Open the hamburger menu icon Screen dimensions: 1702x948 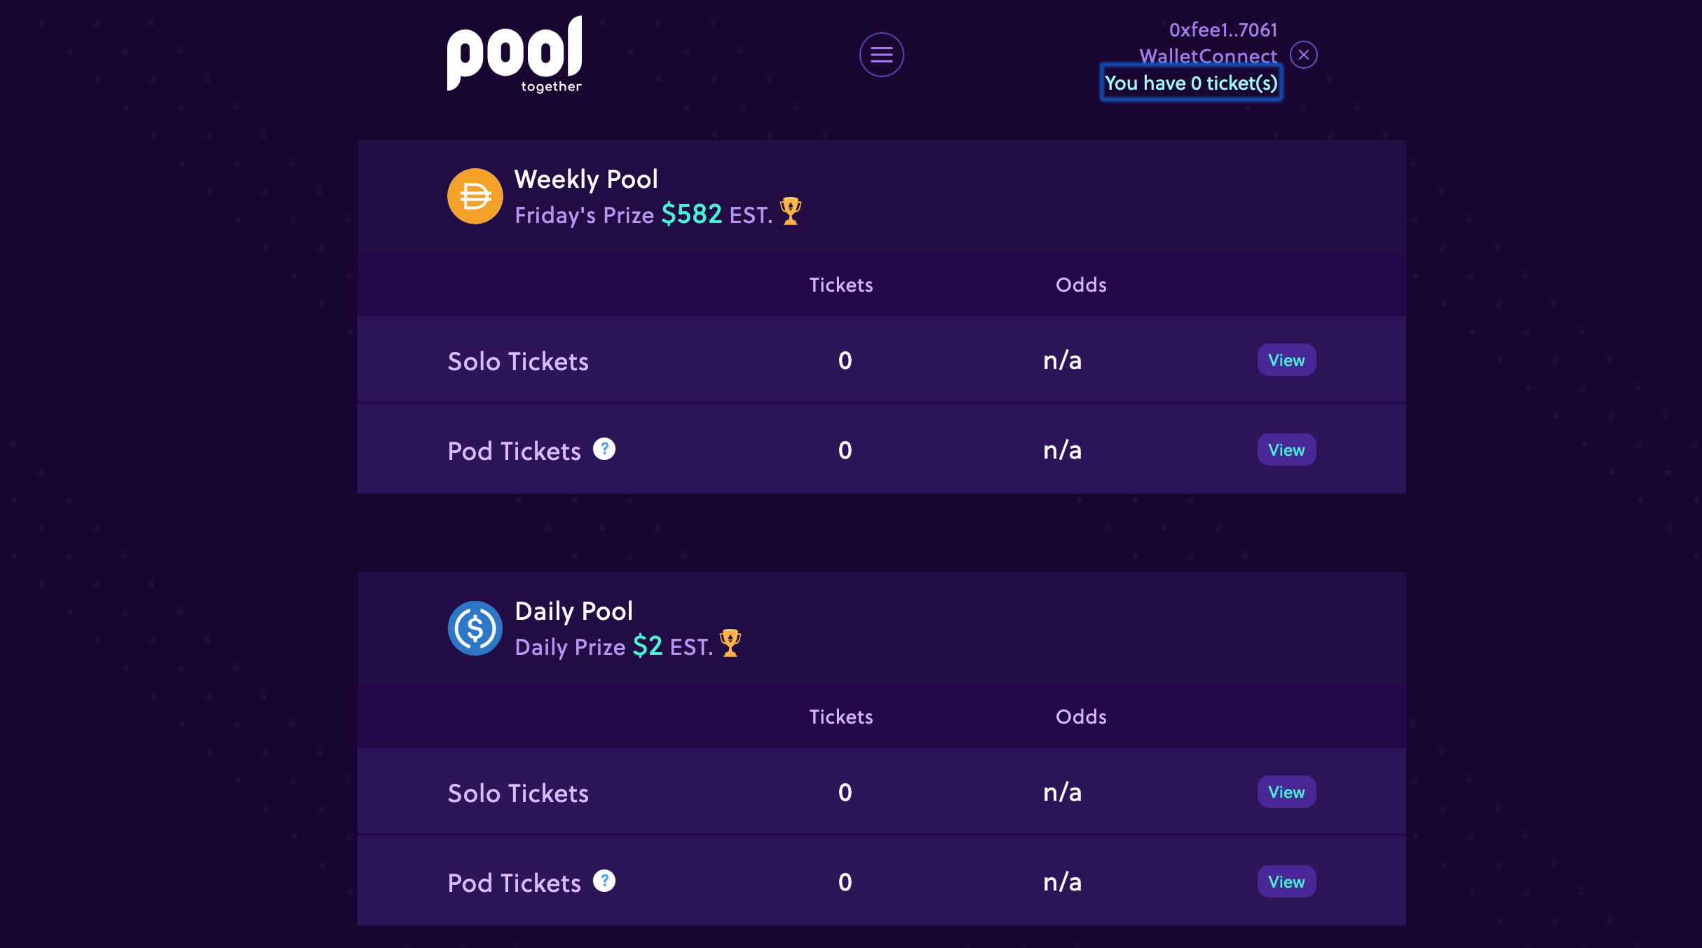click(x=881, y=55)
